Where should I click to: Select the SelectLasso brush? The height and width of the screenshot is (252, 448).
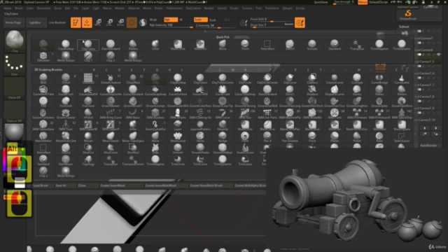tap(402, 137)
